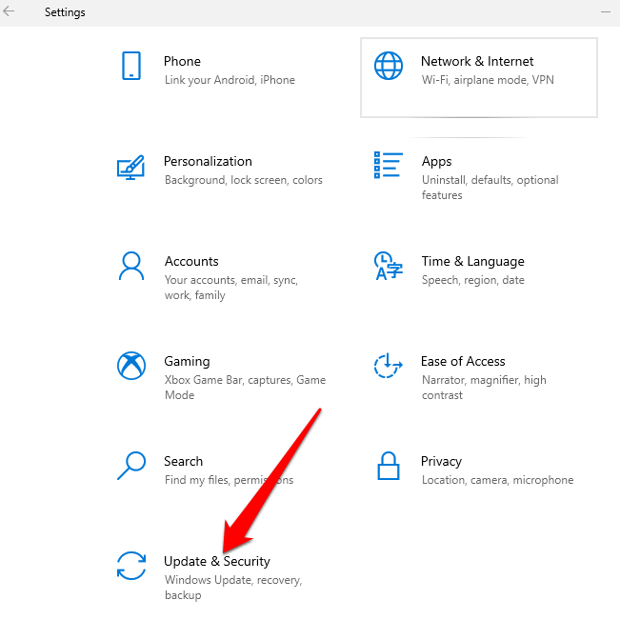The image size is (620, 620).
Task: Choose the Gaming category title
Action: pyautogui.click(x=187, y=361)
